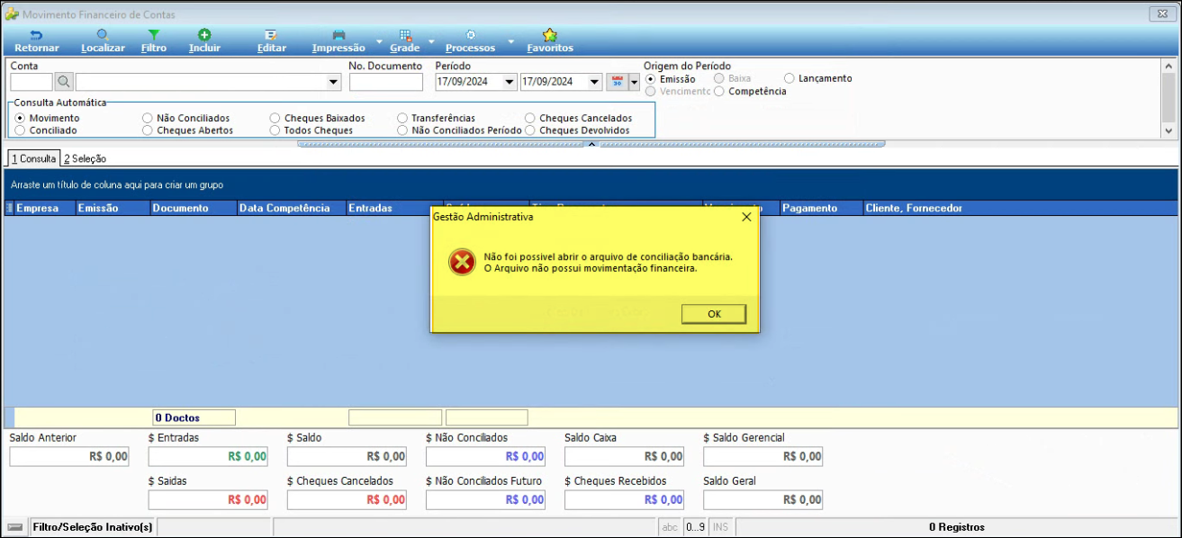This screenshot has width=1182, height=538.
Task: Open the start date dropdown
Action: pyautogui.click(x=510, y=82)
